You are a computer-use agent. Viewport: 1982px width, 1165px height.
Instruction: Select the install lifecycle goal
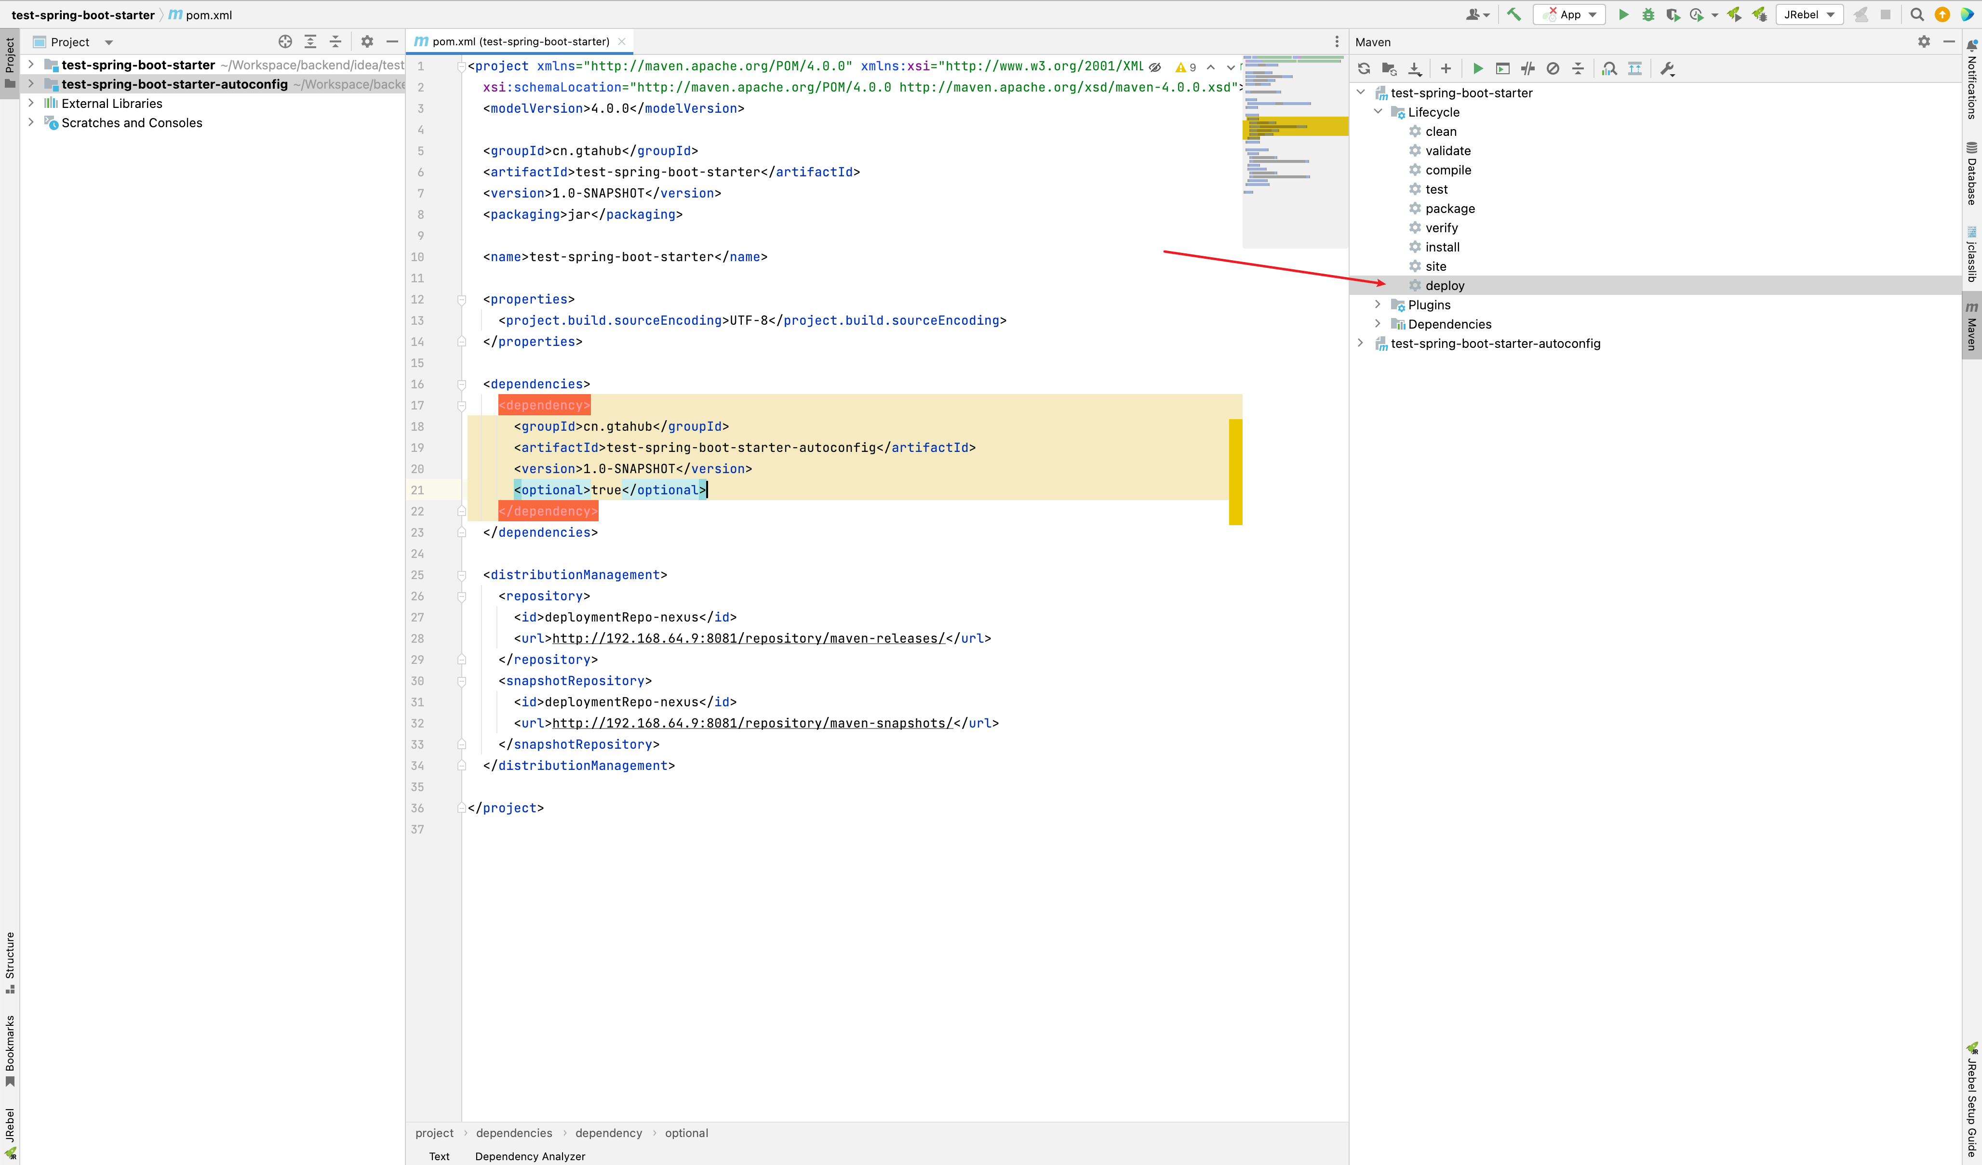pos(1443,247)
